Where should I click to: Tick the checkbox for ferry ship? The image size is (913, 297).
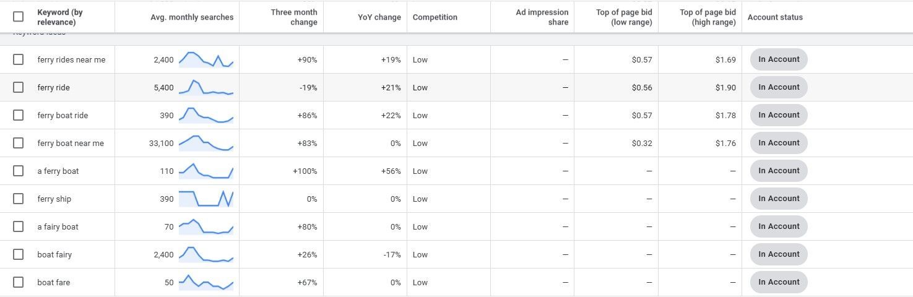point(18,199)
